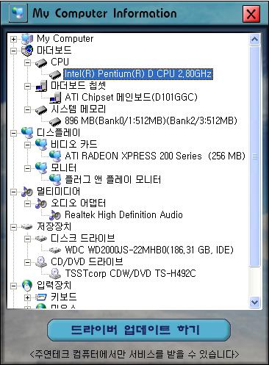
Task: Collapse the 저장장치 node
Action: [14, 227]
